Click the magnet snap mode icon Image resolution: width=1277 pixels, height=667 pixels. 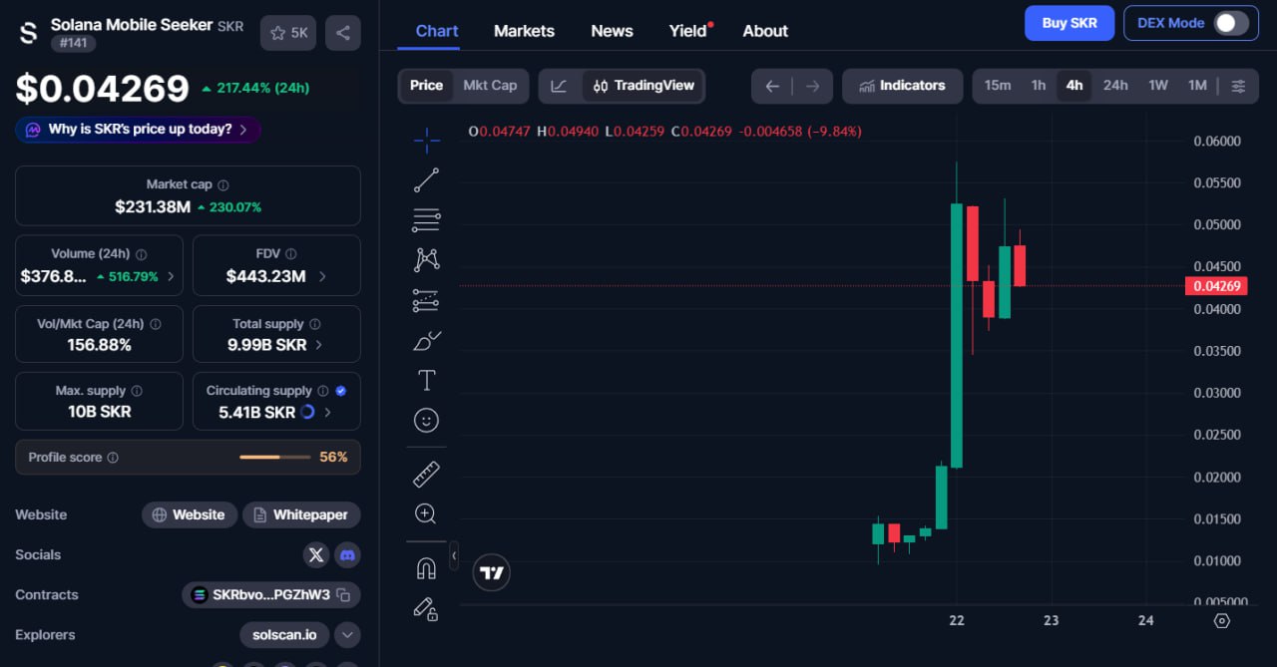[x=426, y=568]
